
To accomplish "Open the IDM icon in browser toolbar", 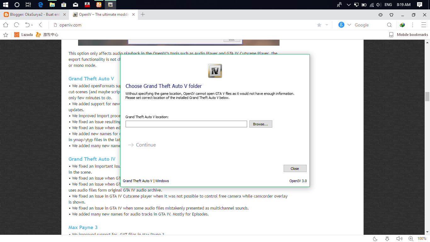I will (402, 25).
